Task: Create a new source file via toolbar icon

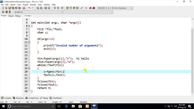Action: click(x=3, y=8)
